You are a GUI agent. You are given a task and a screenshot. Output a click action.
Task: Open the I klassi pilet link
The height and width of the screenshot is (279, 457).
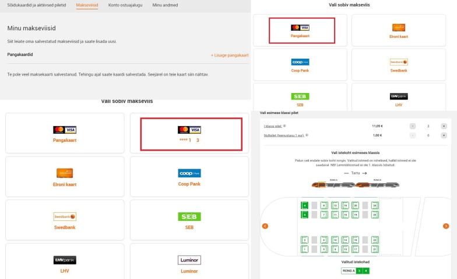point(273,126)
